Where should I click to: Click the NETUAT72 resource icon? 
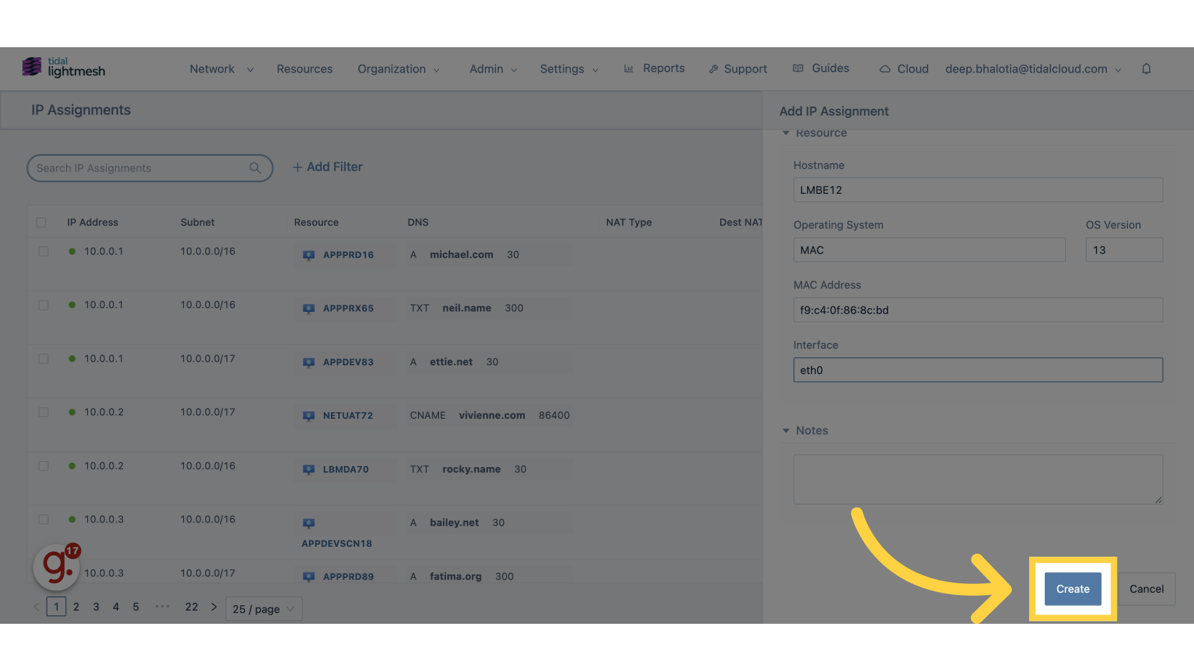[309, 416]
